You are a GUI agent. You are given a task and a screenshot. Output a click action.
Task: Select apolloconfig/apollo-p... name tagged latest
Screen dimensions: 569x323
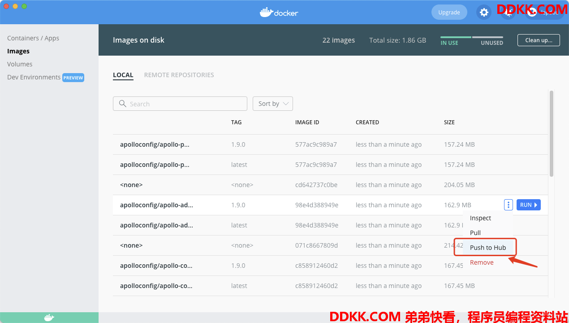pyautogui.click(x=155, y=165)
